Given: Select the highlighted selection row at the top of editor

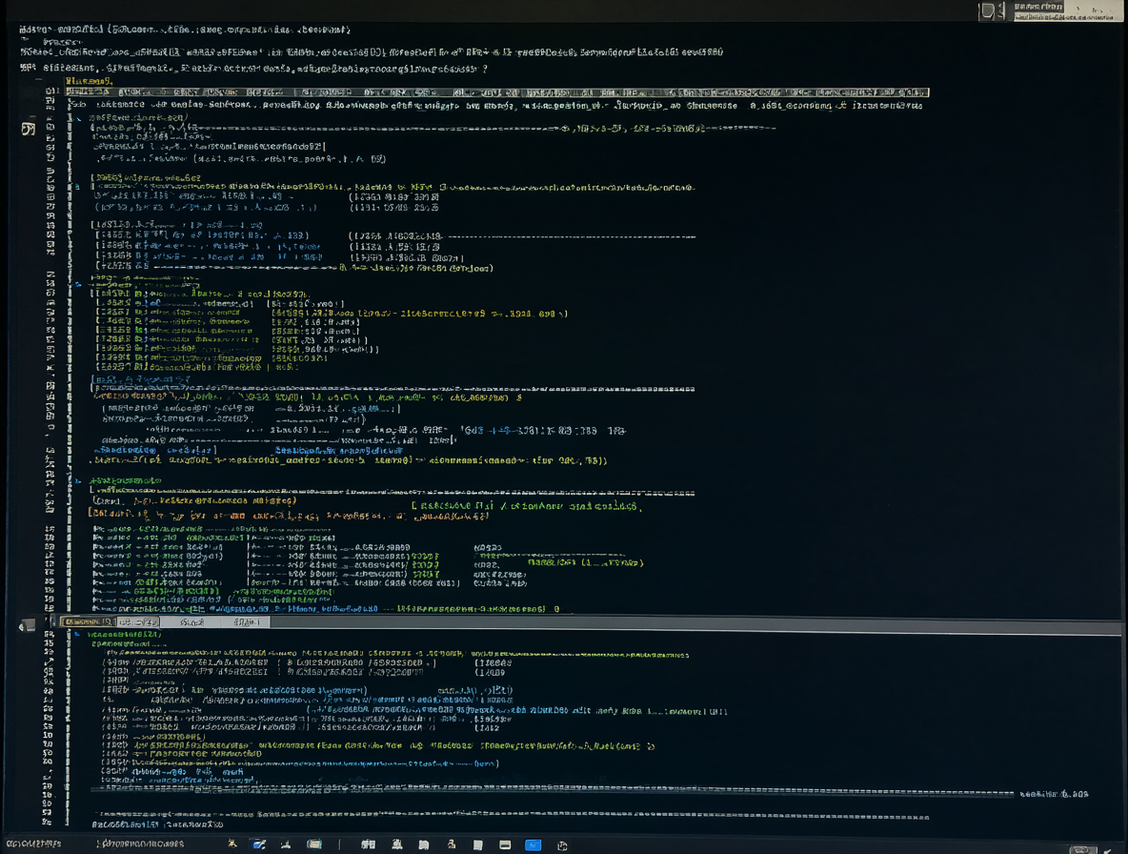Looking at the screenshot, I should click(497, 92).
